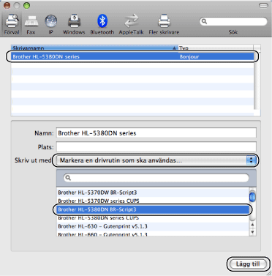
Task: Click the Plats input field
Action: click(156, 147)
